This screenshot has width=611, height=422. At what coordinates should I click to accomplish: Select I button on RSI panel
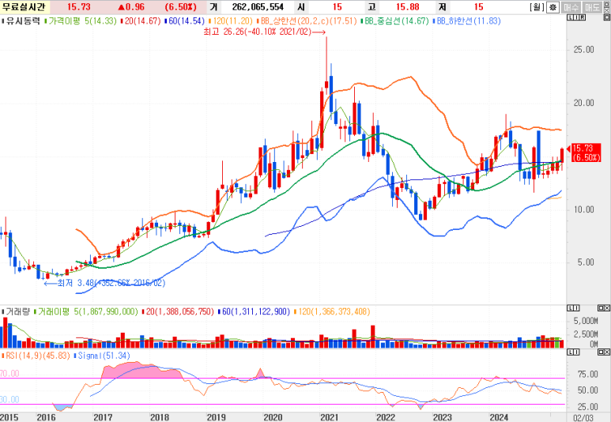coord(576,352)
